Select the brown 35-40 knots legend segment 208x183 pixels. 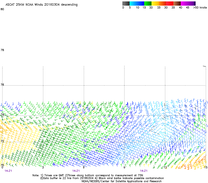click(177, 3)
